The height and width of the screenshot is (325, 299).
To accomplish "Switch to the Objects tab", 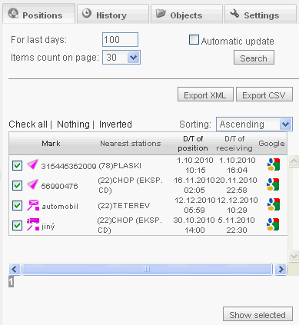I will click(x=187, y=14).
